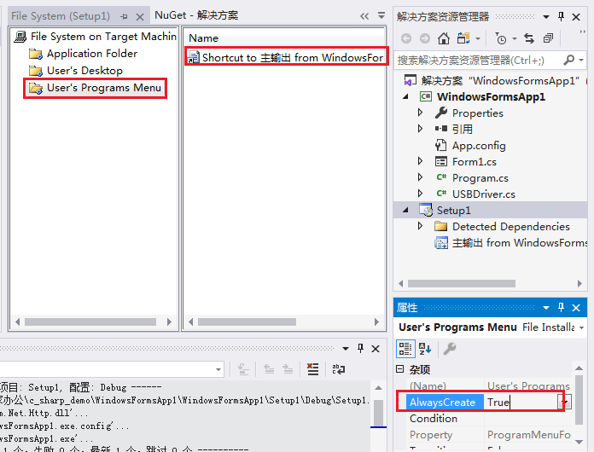594x452 pixels.
Task: Open the pending changes filter dropdown arrow
Action: (515, 38)
